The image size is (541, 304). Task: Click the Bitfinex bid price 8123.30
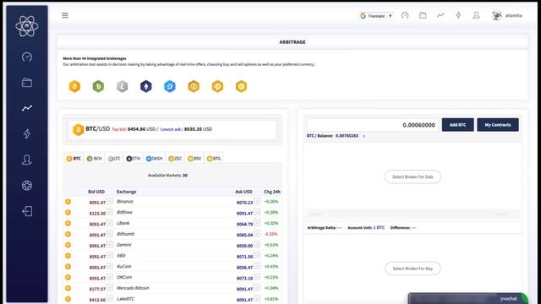[97, 214]
